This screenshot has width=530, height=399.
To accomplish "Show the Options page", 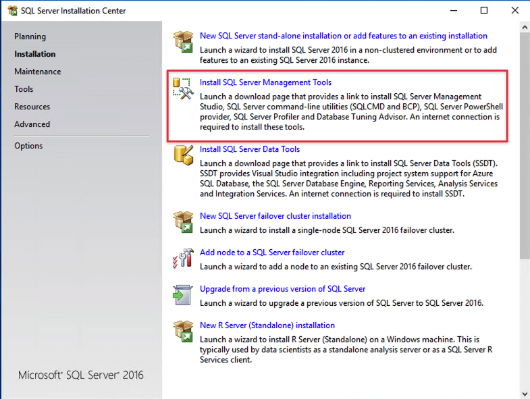I will tap(28, 146).
